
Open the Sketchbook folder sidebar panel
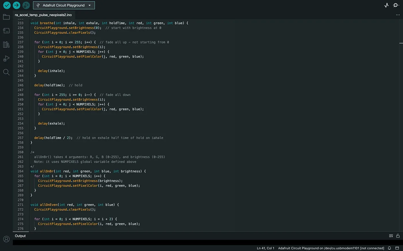pos(6,17)
